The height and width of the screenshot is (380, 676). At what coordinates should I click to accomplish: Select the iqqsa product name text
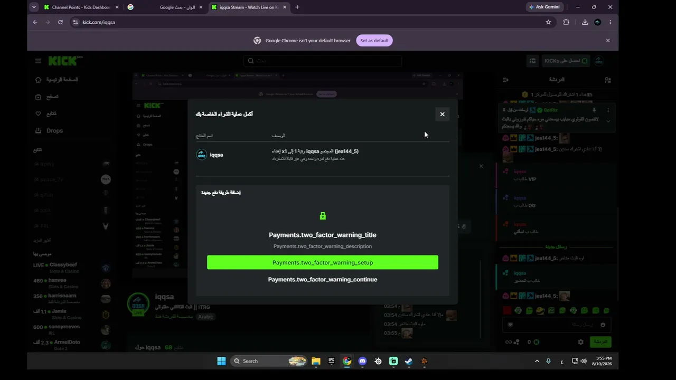coord(217,155)
